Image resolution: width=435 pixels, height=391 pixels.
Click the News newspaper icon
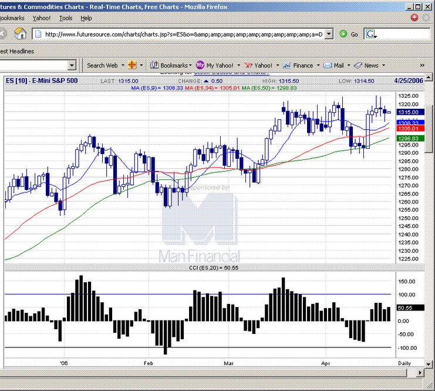(358, 65)
